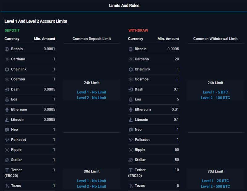Click the Common Withdrawal Limit column header

[x=215, y=39]
